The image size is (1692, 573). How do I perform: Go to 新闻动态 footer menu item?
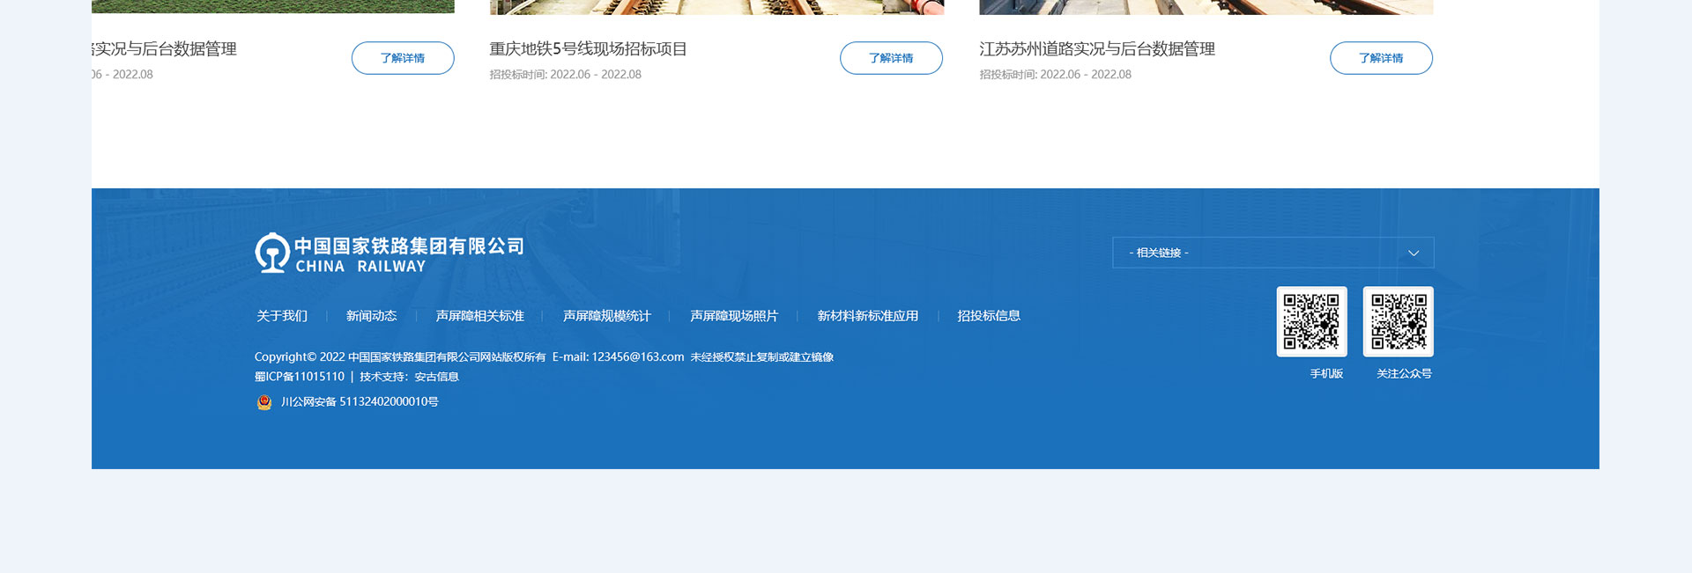(371, 316)
